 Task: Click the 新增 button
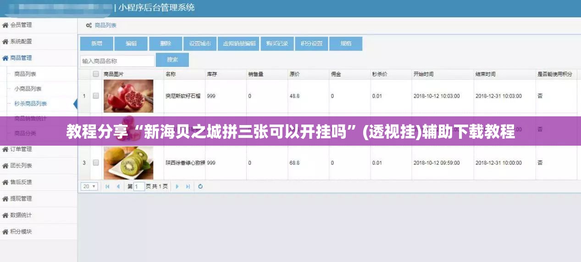pyautogui.click(x=96, y=44)
